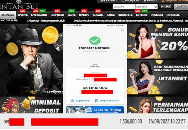The width and height of the screenshot is (188, 130).
Task: Click the Simpan ke Daftar icon
Action: 97,101
